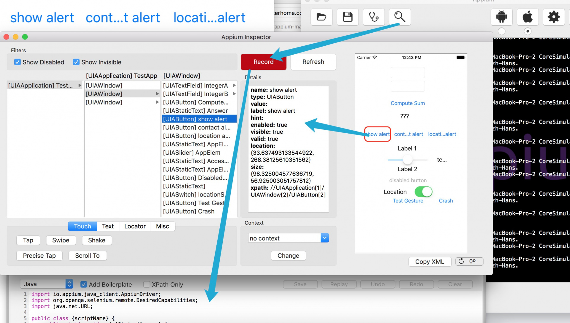The width and height of the screenshot is (570, 323).
Task: Select the radio button under Android icon
Action: pyautogui.click(x=501, y=31)
